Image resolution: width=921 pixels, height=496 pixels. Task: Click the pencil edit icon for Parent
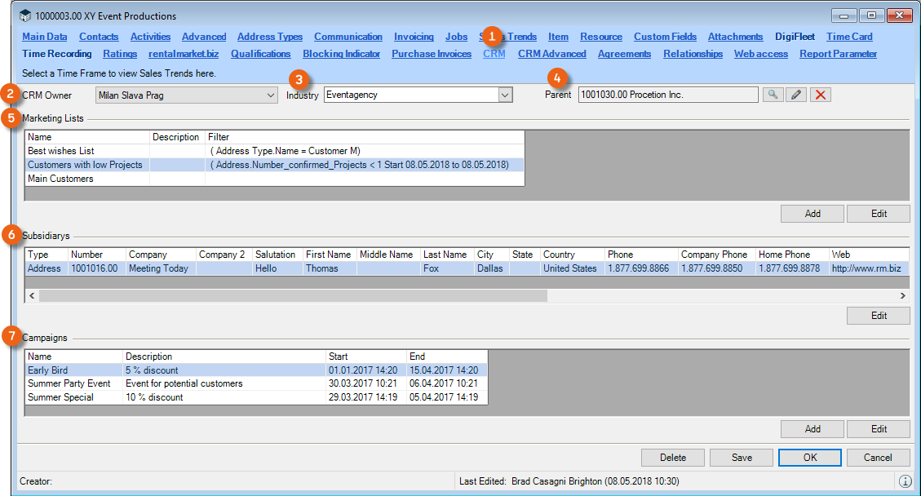click(x=796, y=95)
